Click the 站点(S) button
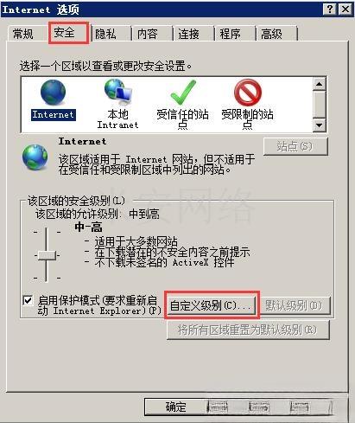The image size is (355, 423). pyautogui.click(x=295, y=146)
